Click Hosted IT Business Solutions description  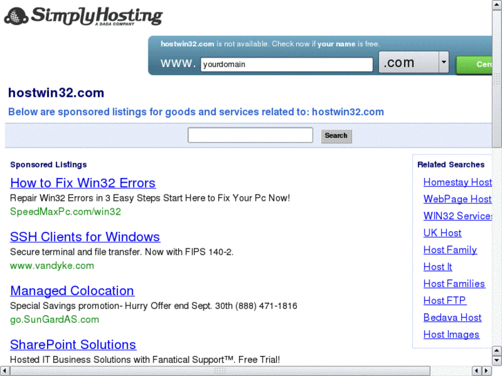click(145, 359)
